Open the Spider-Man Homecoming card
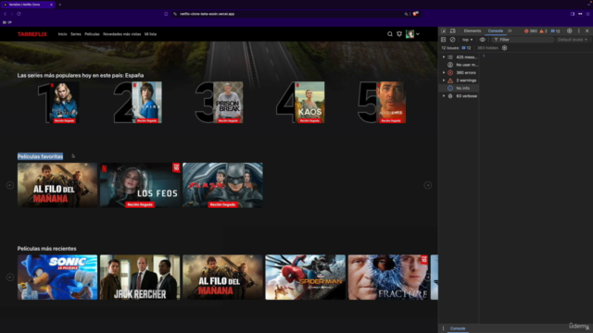593x333 pixels. pyautogui.click(x=305, y=277)
